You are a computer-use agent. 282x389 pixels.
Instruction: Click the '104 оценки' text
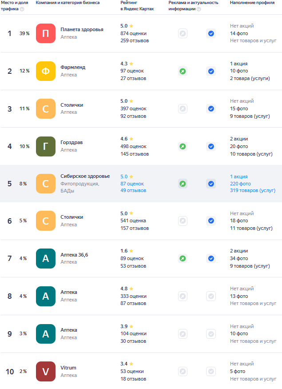[133, 334]
